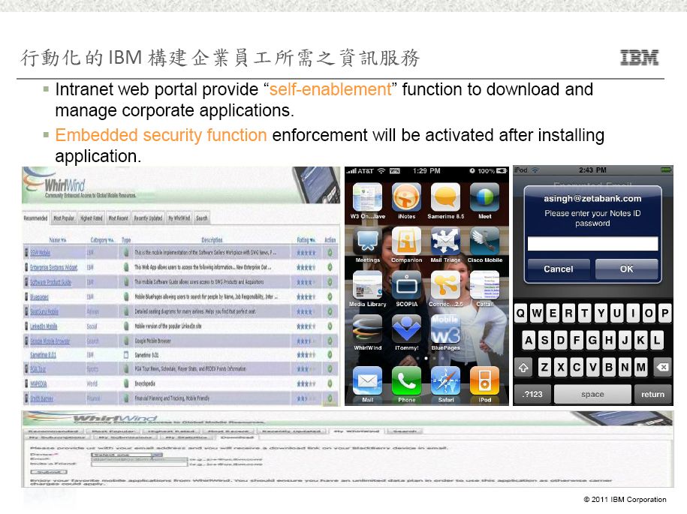The width and height of the screenshot is (687, 514).
Task: Tap the shift arrow key on keyboard
Action: [x=523, y=368]
